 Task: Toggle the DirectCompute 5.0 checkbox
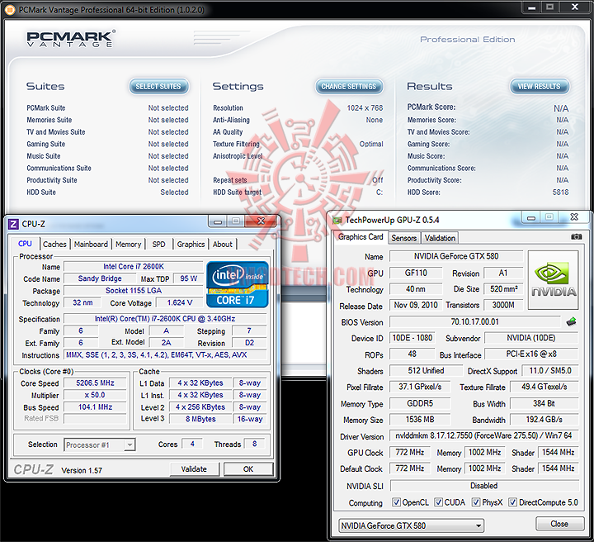click(x=512, y=502)
